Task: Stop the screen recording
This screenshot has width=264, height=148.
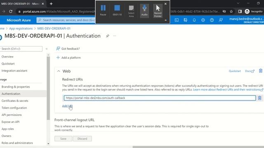Action: [117, 10]
